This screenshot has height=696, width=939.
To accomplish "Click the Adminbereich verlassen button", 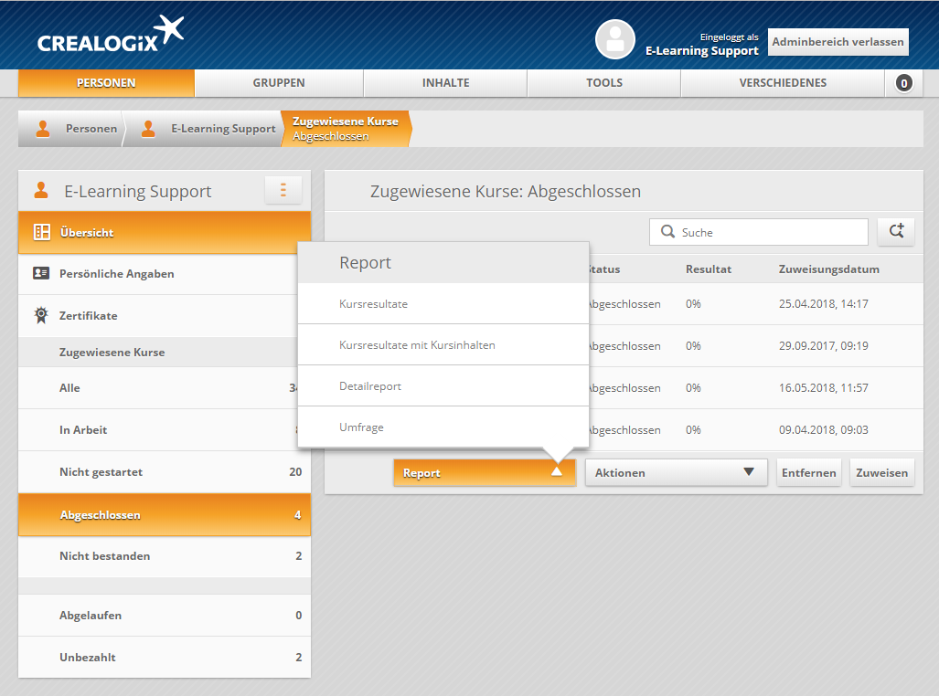I will (838, 41).
